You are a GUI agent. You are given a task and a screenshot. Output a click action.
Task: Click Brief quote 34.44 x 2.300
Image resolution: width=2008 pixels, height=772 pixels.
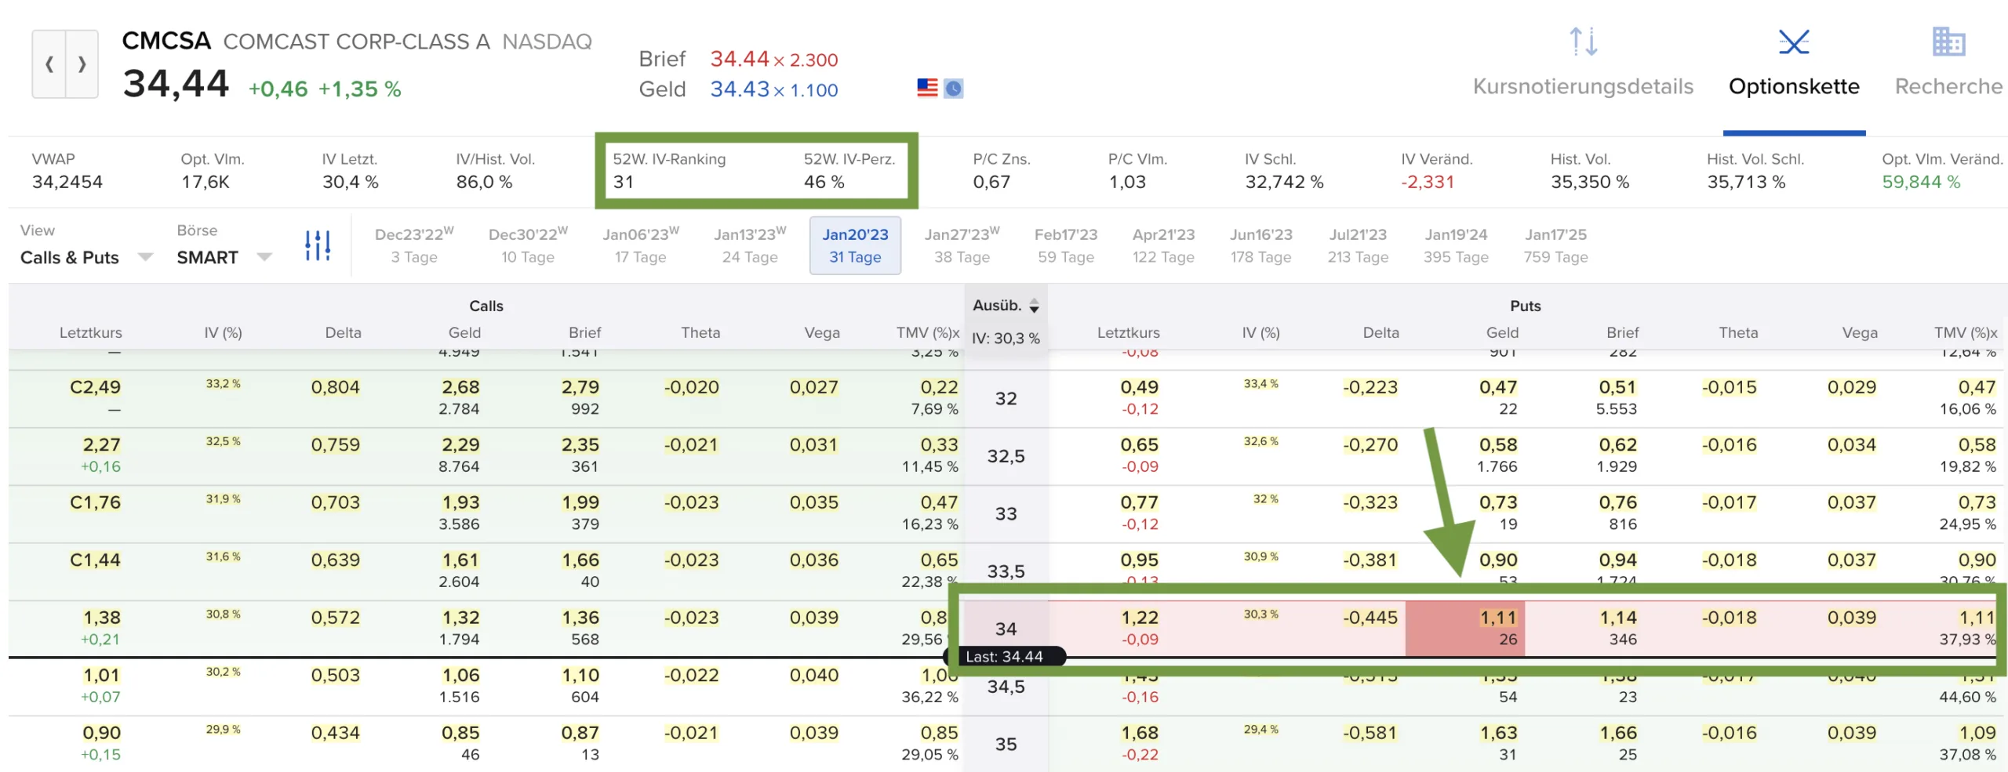point(774,59)
